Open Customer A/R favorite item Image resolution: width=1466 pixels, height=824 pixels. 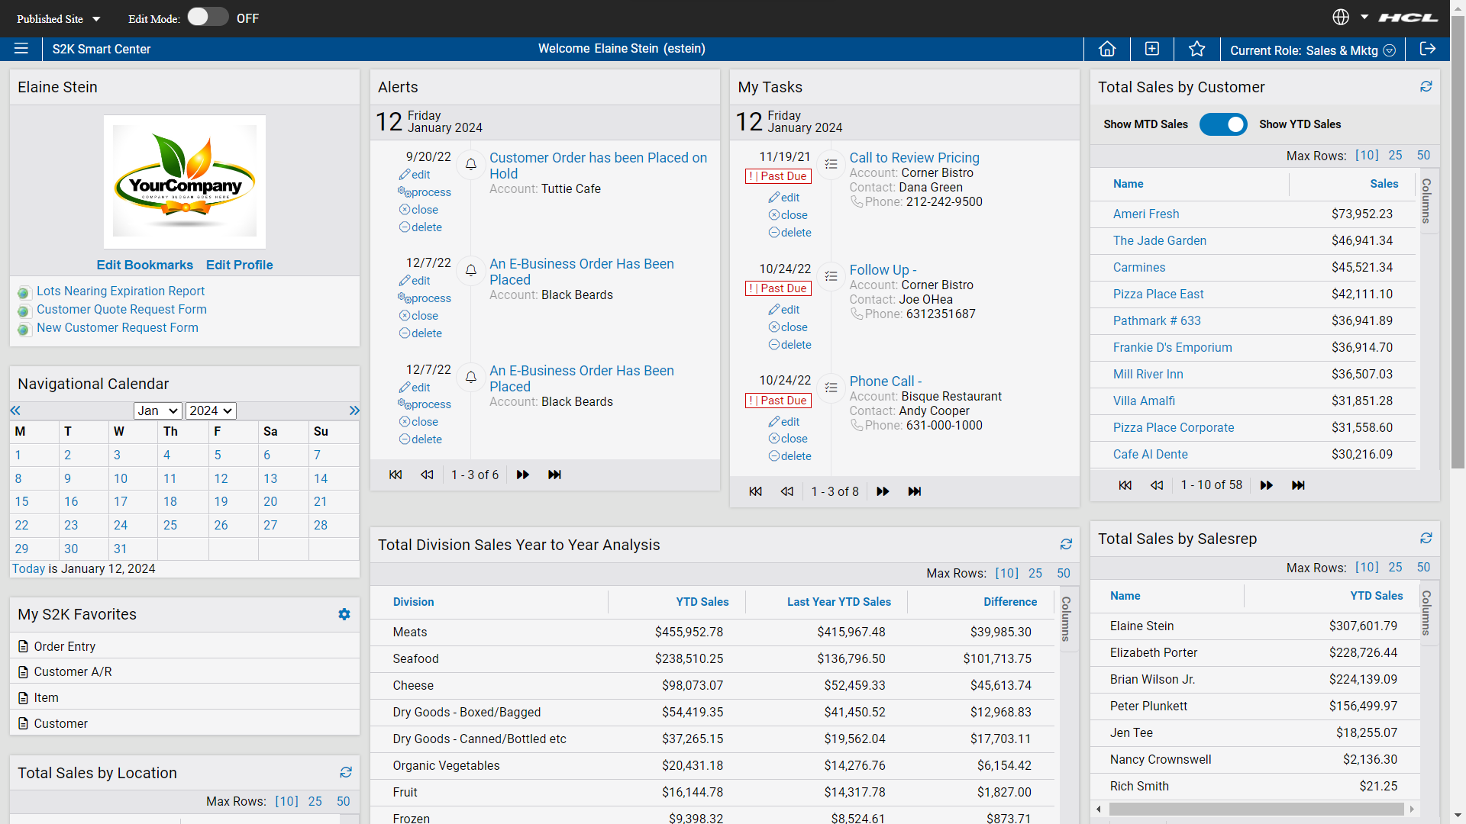click(73, 671)
